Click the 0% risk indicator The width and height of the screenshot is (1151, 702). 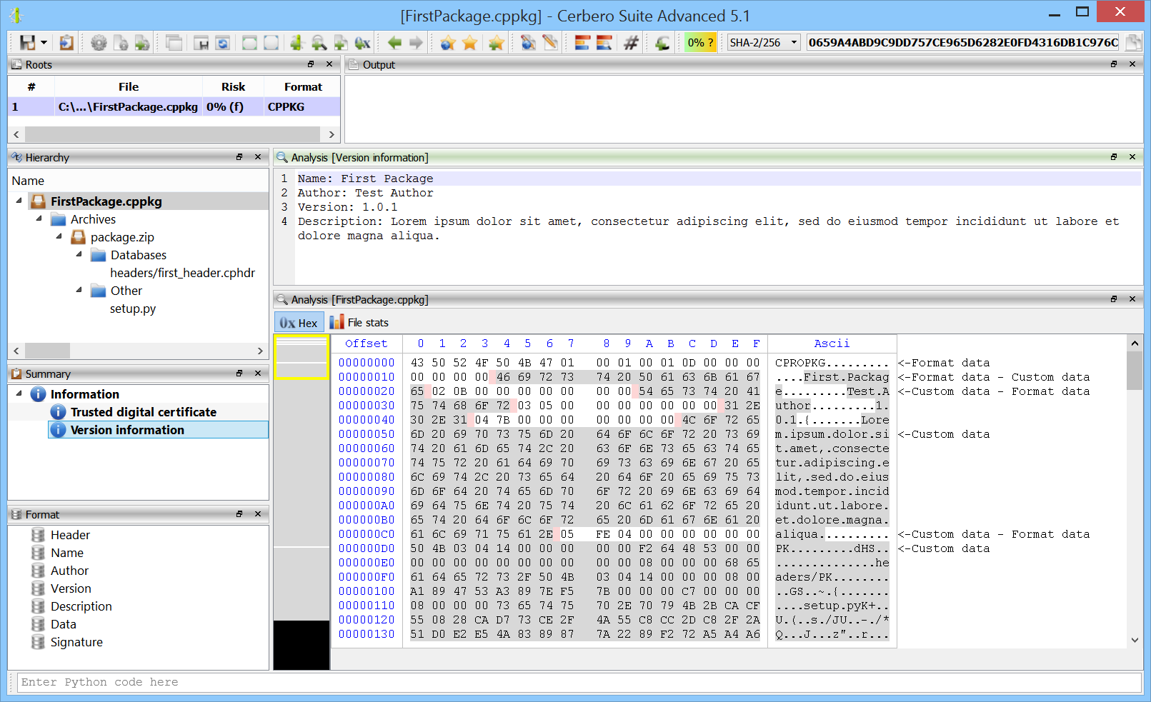(700, 43)
